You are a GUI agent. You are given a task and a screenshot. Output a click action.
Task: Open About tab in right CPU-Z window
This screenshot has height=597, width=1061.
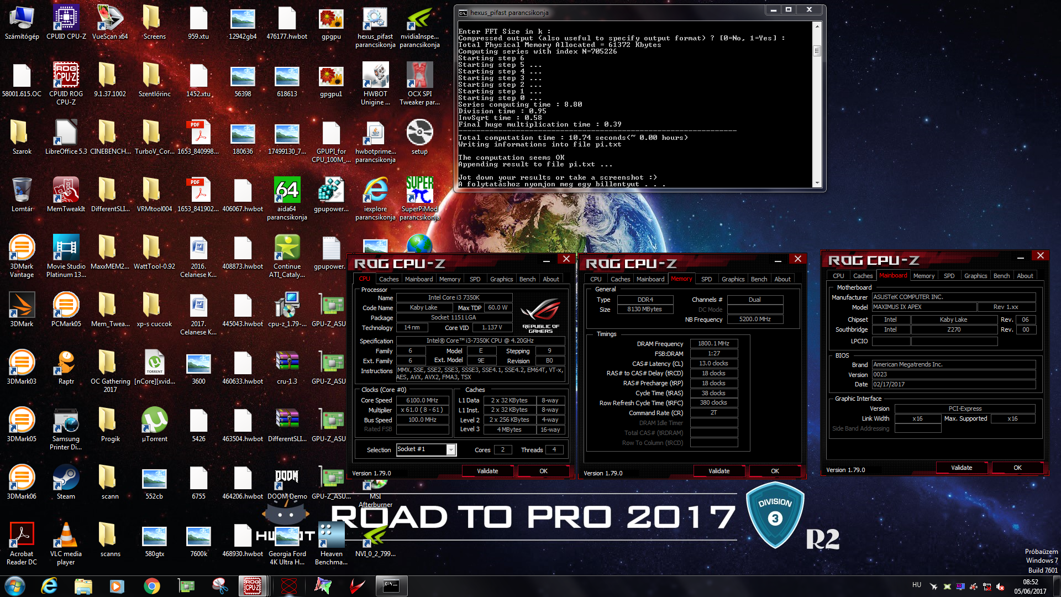tap(1025, 276)
